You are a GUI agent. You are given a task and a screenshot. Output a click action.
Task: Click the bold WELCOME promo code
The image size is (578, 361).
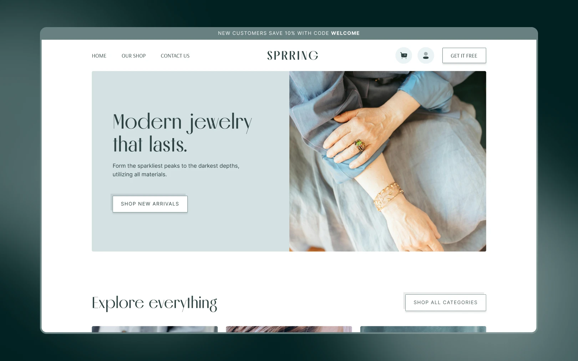pyautogui.click(x=345, y=33)
